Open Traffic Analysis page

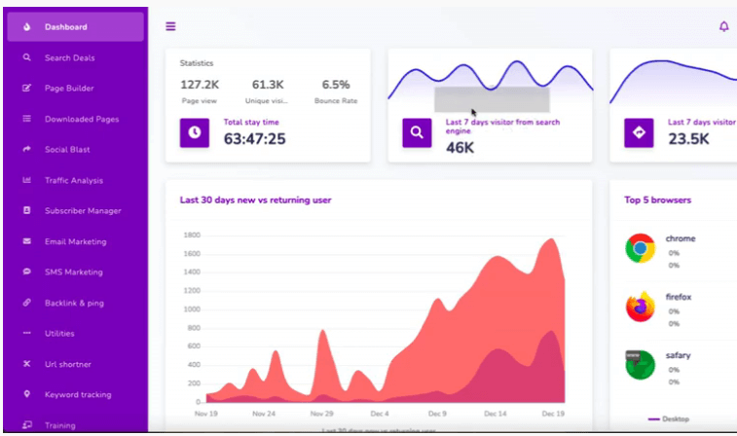pos(76,180)
